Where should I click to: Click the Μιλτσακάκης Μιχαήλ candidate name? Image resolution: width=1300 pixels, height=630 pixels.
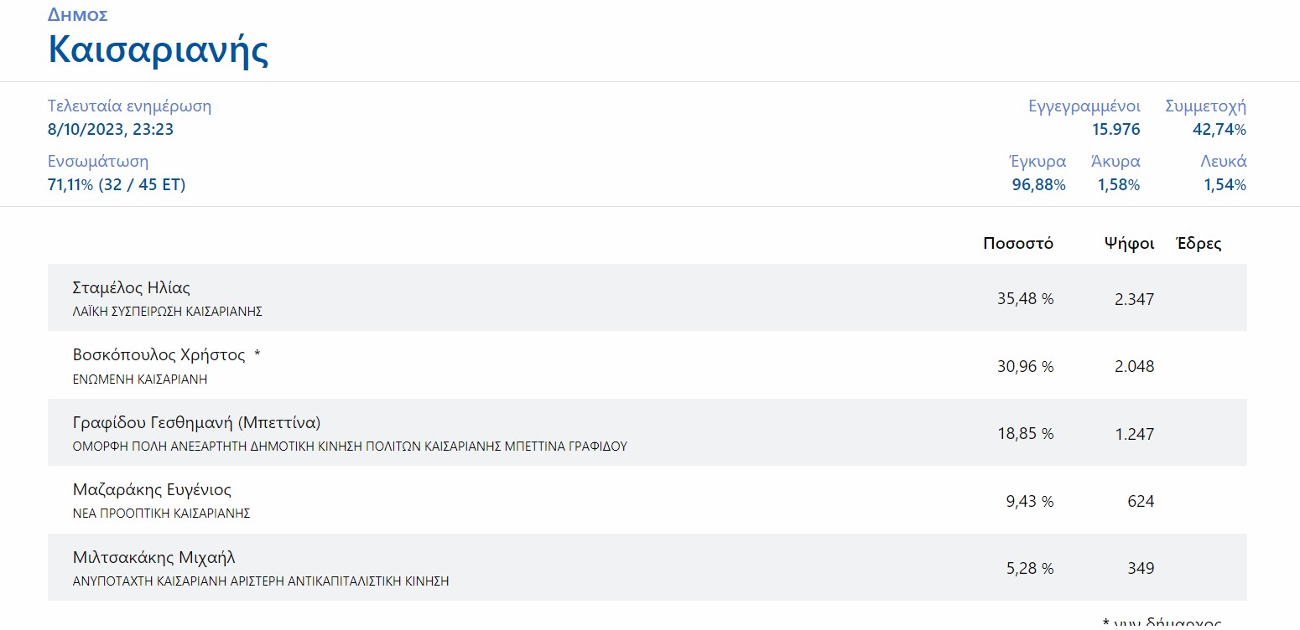(154, 557)
